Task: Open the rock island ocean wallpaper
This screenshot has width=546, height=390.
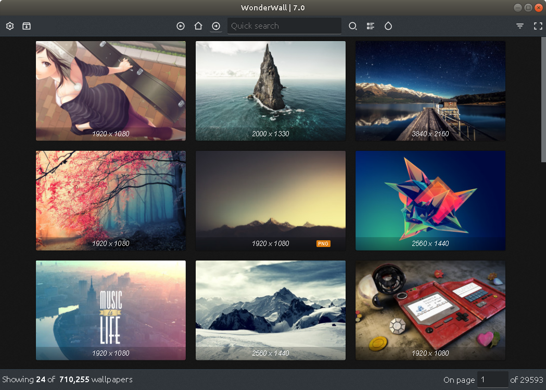Action: 270,90
